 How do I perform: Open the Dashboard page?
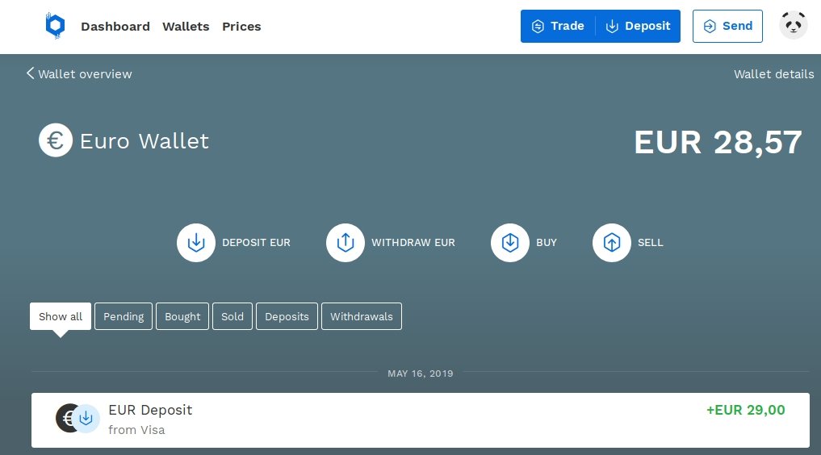point(115,27)
